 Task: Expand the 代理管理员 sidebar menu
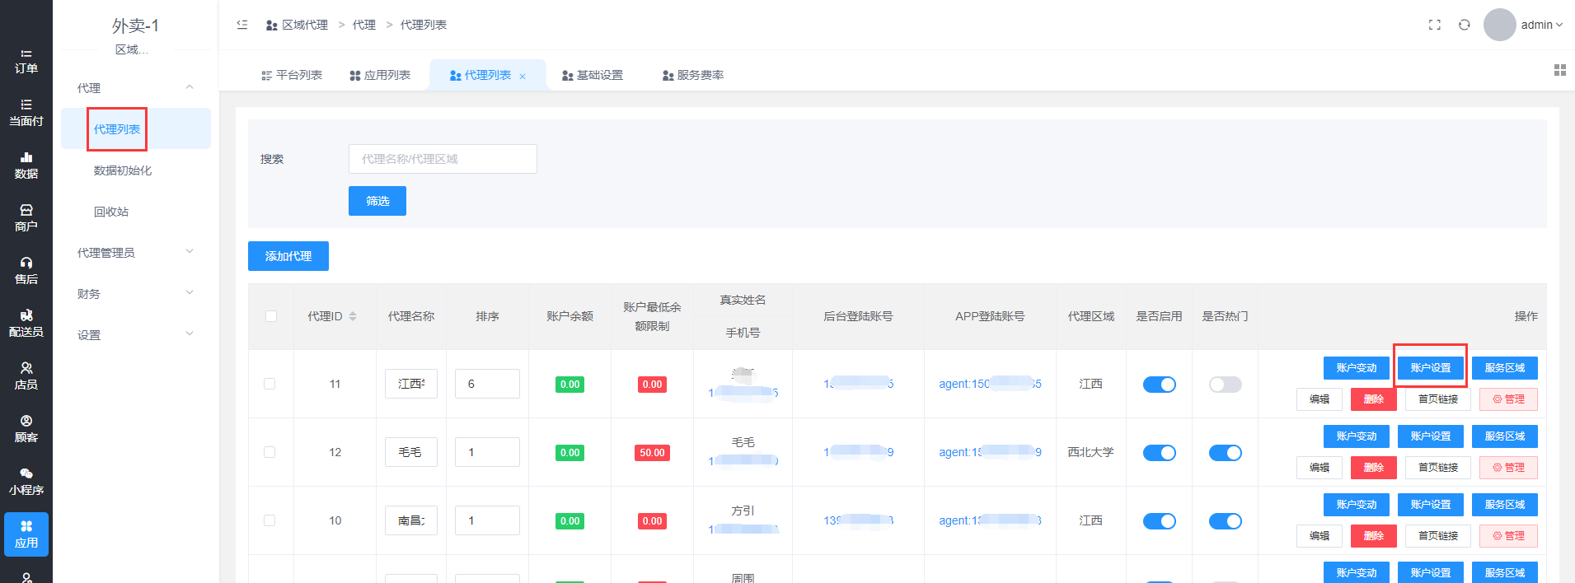tap(135, 253)
